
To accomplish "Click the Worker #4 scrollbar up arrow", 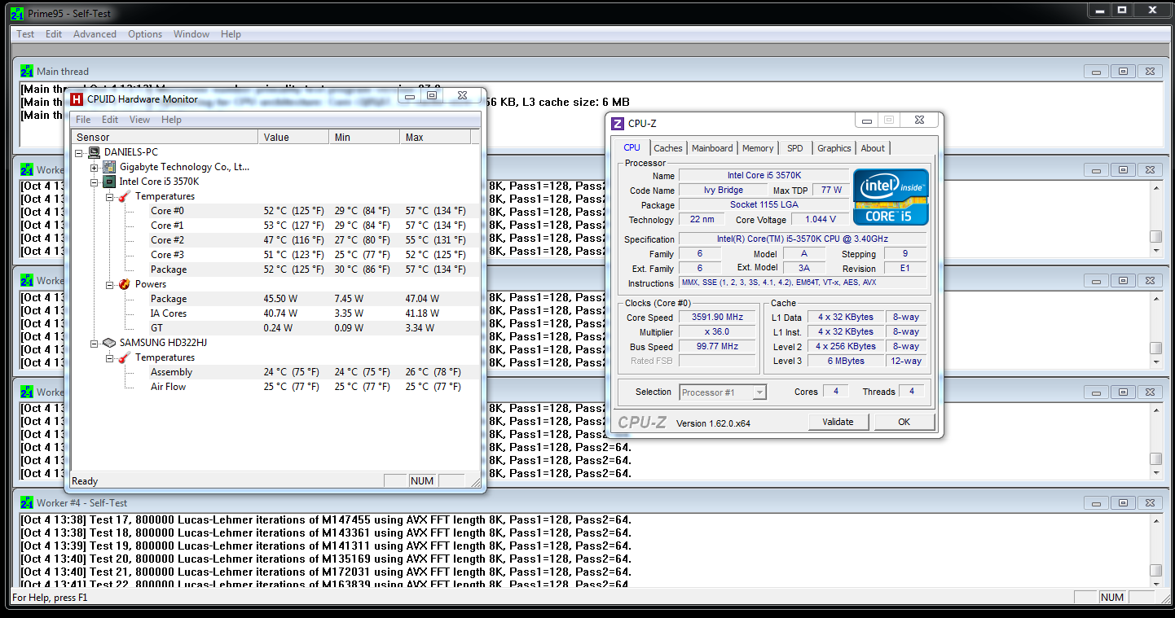I will pyautogui.click(x=1155, y=521).
